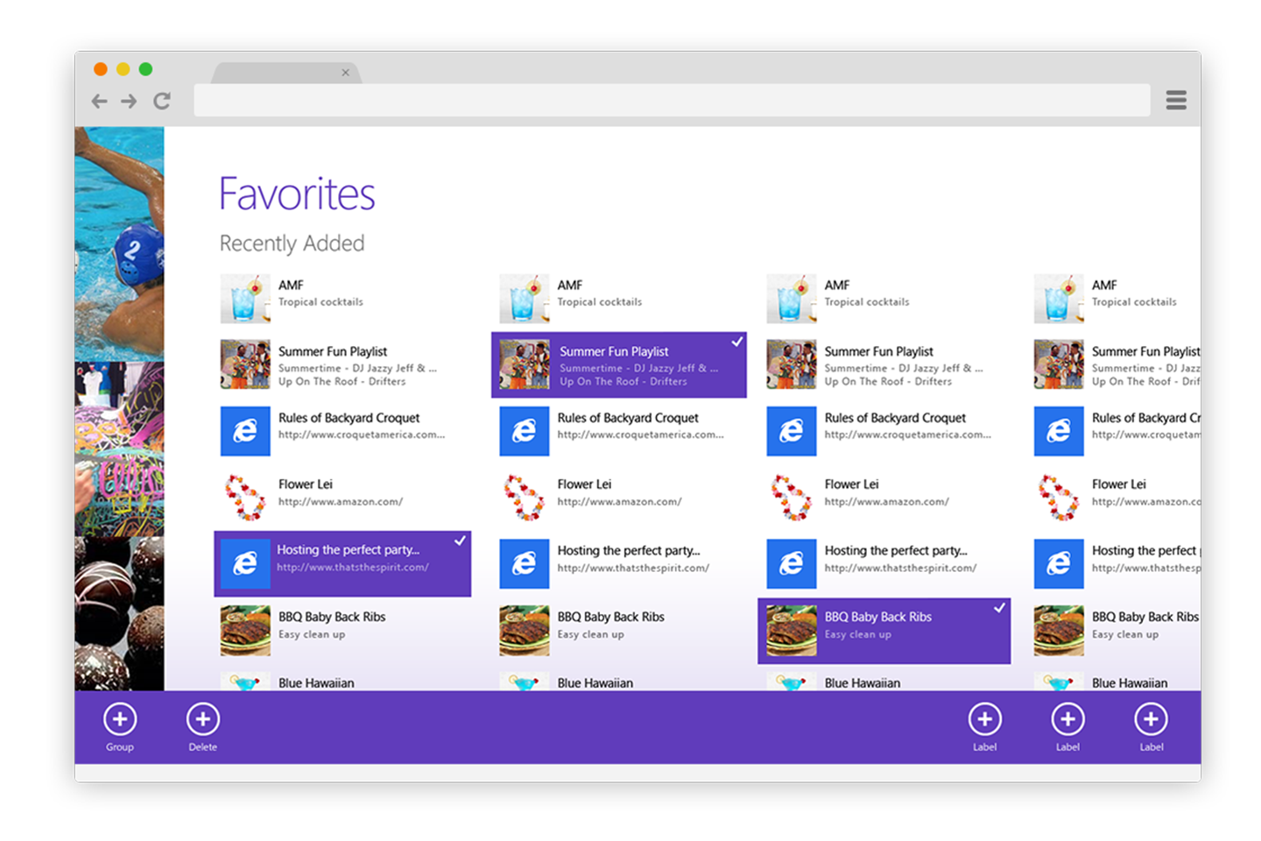Click the AMF cocktail thumbnail in third column

[791, 299]
